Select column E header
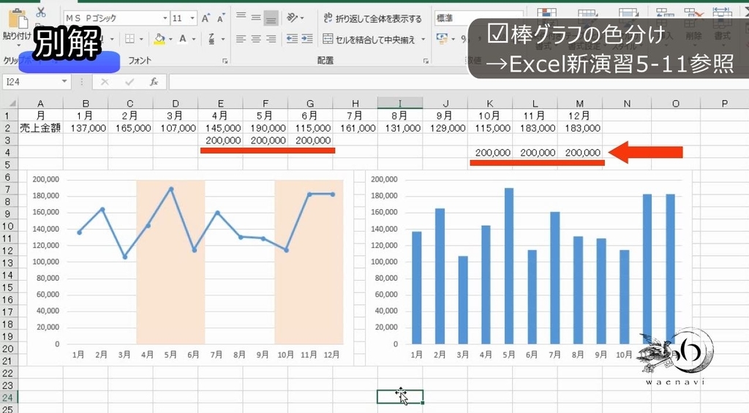The height and width of the screenshot is (413, 749). tap(220, 103)
